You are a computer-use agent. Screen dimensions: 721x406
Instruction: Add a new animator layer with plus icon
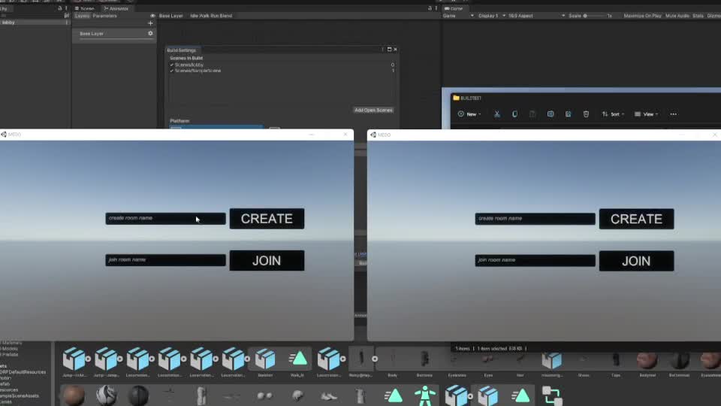click(x=150, y=23)
